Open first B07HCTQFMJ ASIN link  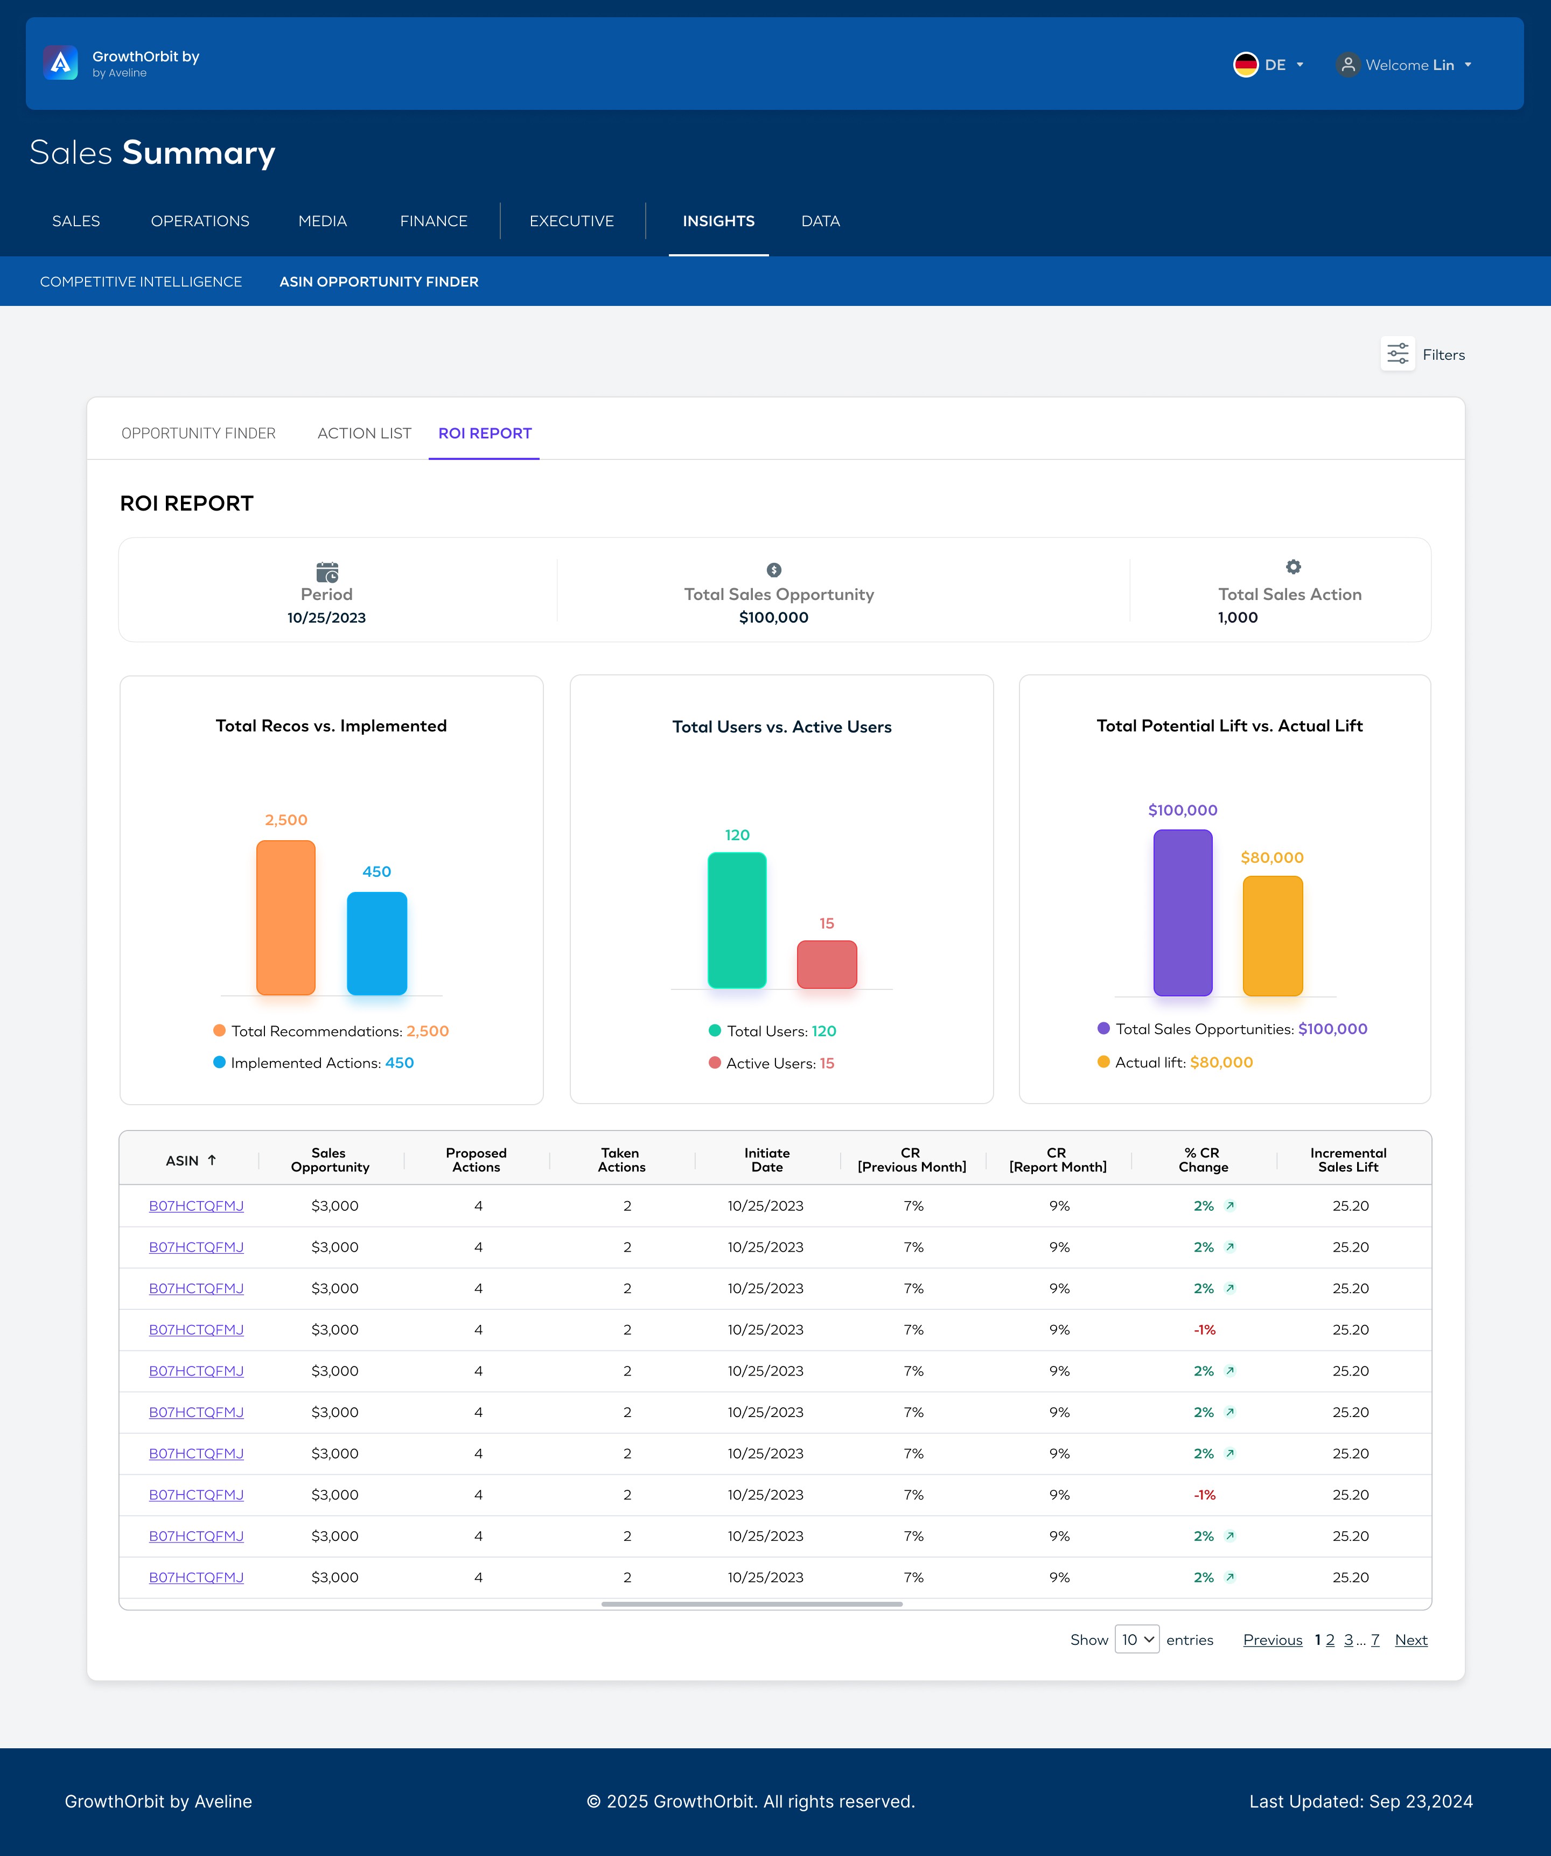tap(196, 1205)
